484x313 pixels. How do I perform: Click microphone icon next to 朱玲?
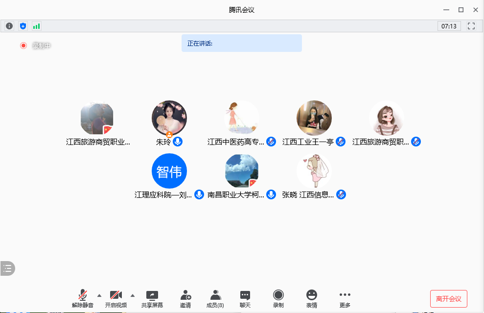pyautogui.click(x=178, y=142)
